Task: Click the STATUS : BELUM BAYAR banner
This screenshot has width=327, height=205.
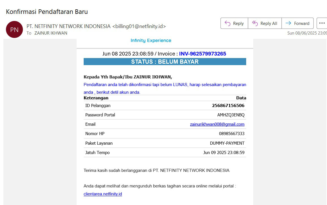Action: coord(165,62)
